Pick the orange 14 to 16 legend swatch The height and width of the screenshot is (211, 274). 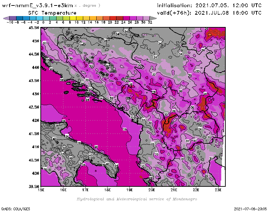tap(93, 18)
